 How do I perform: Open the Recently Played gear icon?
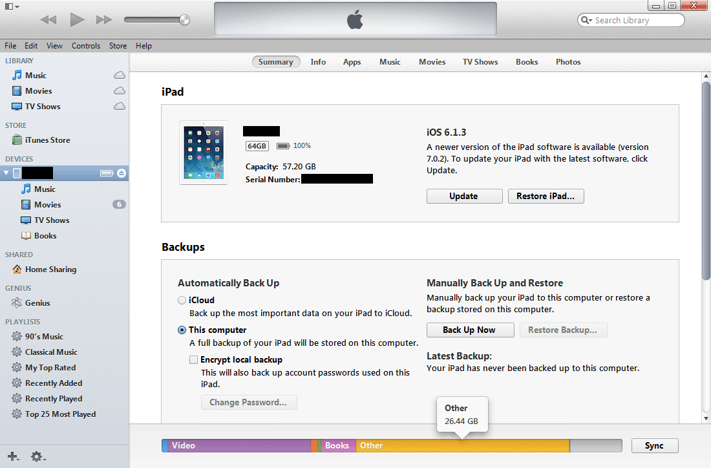click(17, 398)
